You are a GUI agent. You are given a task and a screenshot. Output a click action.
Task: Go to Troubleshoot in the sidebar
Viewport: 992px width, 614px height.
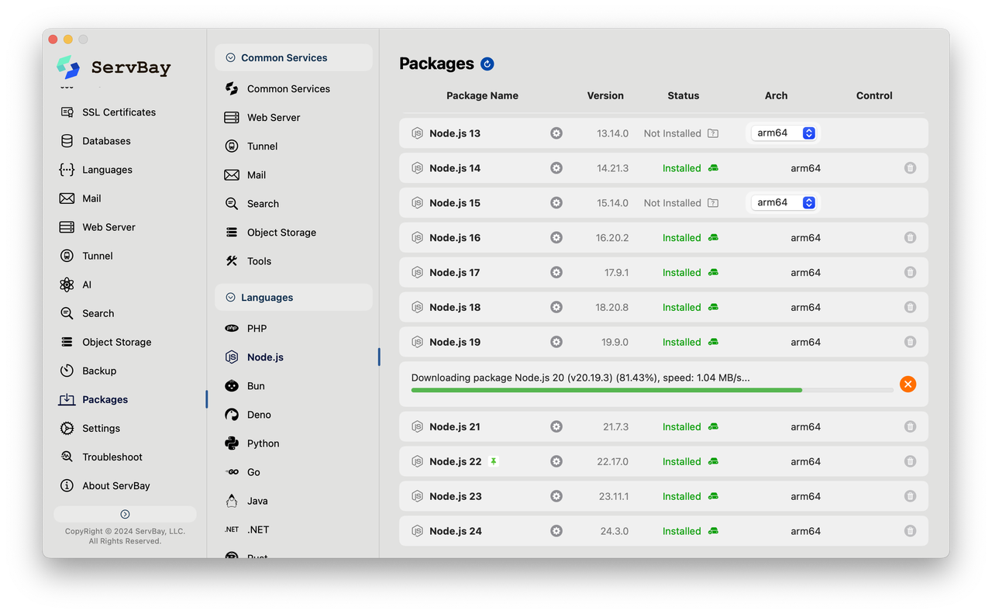(112, 457)
